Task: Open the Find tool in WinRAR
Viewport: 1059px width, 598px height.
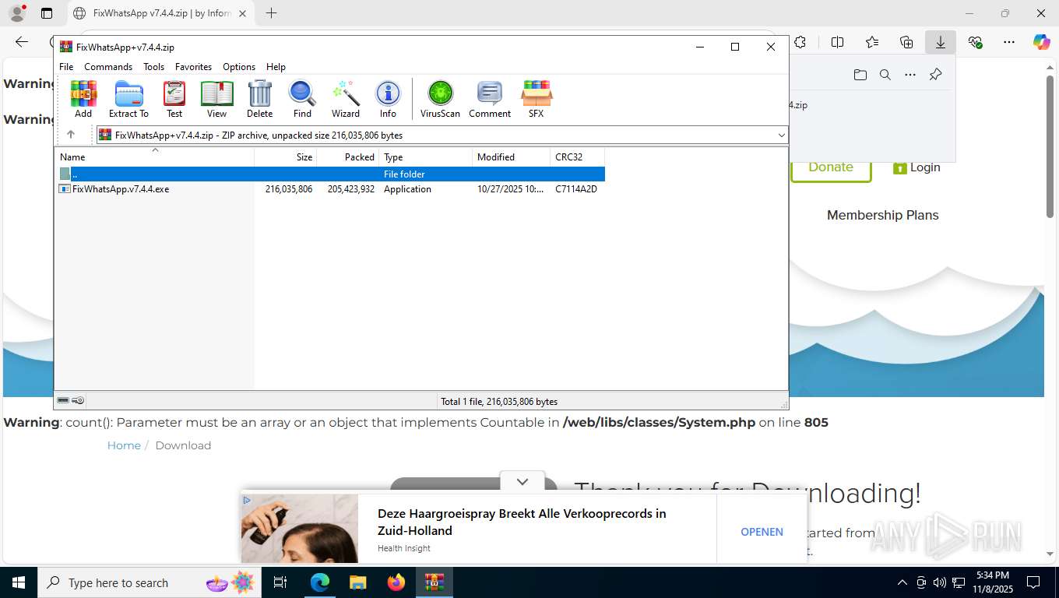Action: click(x=302, y=99)
